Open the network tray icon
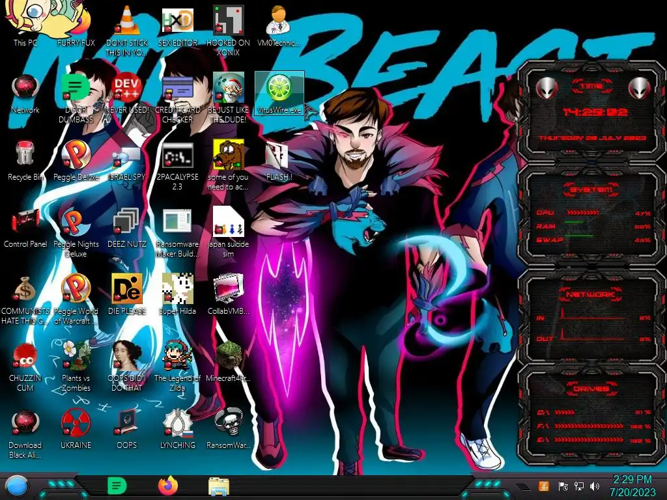Viewport: 667px width, 500px height. click(x=579, y=486)
